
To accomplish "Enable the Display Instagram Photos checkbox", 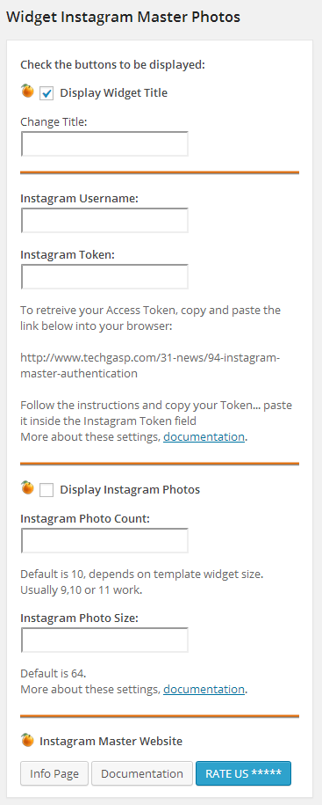I will pos(47,490).
